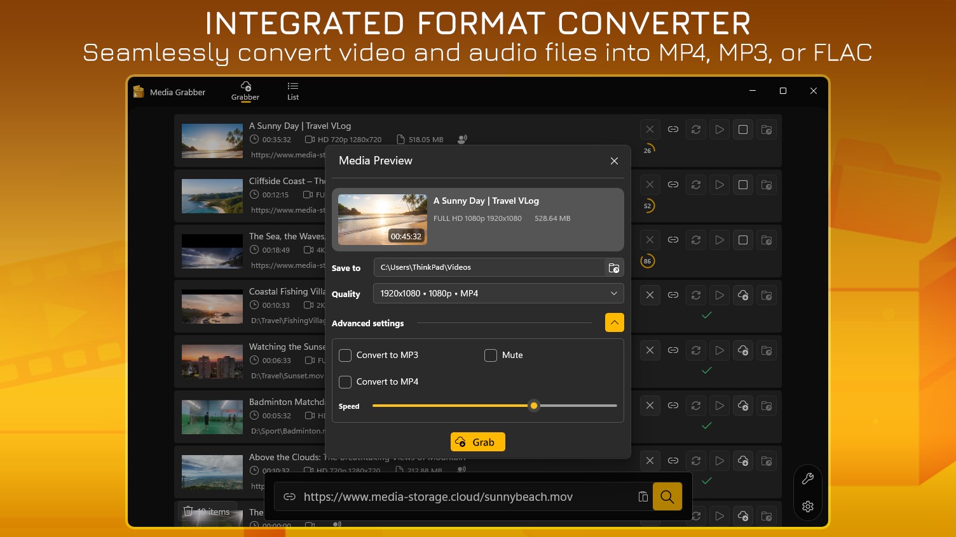956x537 pixels.
Task: Play the Cliffside Coast media
Action: click(x=720, y=185)
